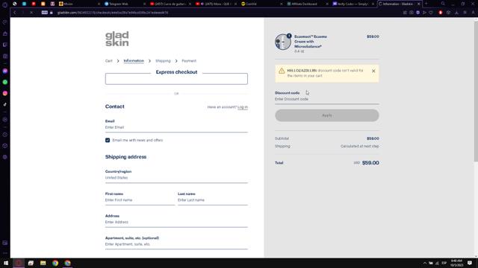The height and width of the screenshot is (268, 478).
Task: Click the Gladskin logo
Action: tap(117, 39)
